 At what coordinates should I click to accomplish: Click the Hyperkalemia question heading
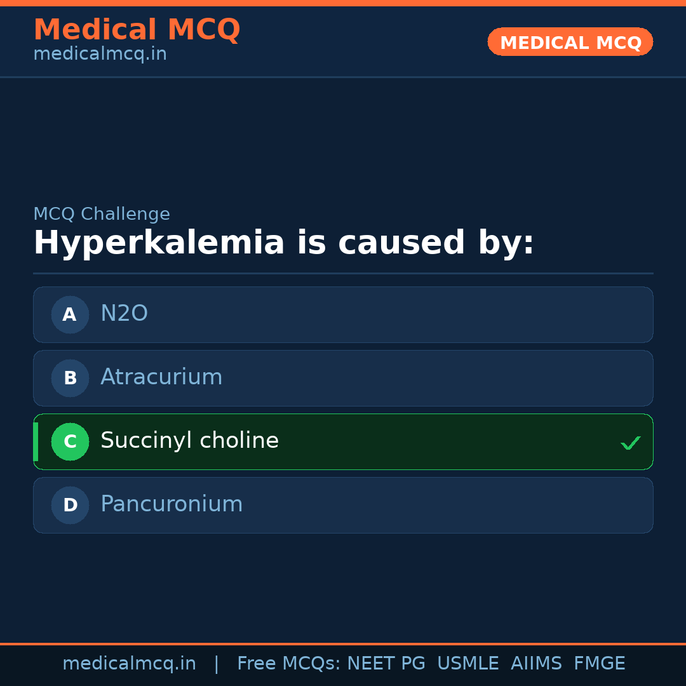283,243
